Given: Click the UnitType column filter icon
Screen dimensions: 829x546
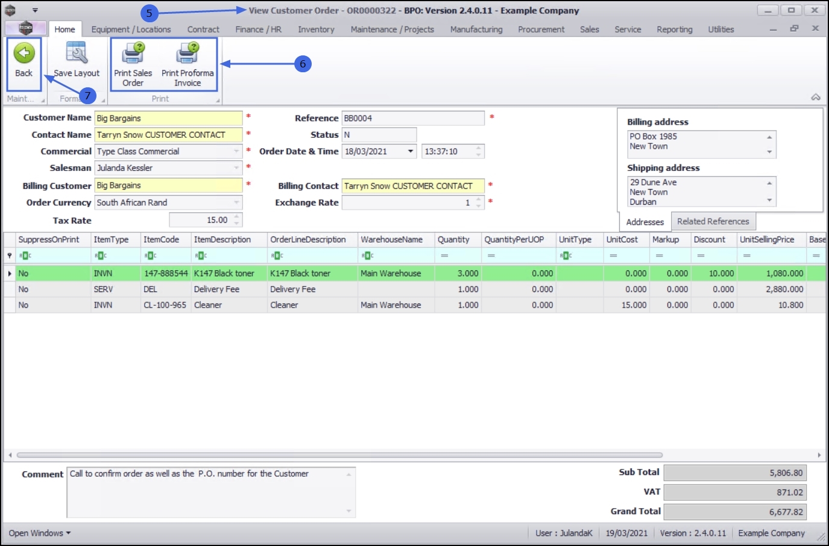Looking at the screenshot, I should pos(566,256).
